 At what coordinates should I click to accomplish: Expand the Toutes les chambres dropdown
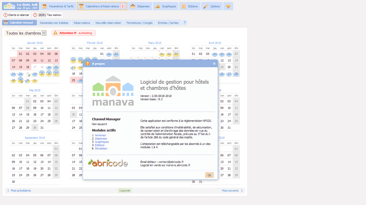coord(44,33)
